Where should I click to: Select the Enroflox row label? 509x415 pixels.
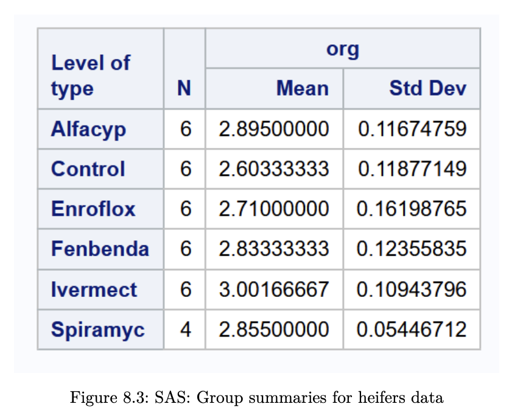93,209
